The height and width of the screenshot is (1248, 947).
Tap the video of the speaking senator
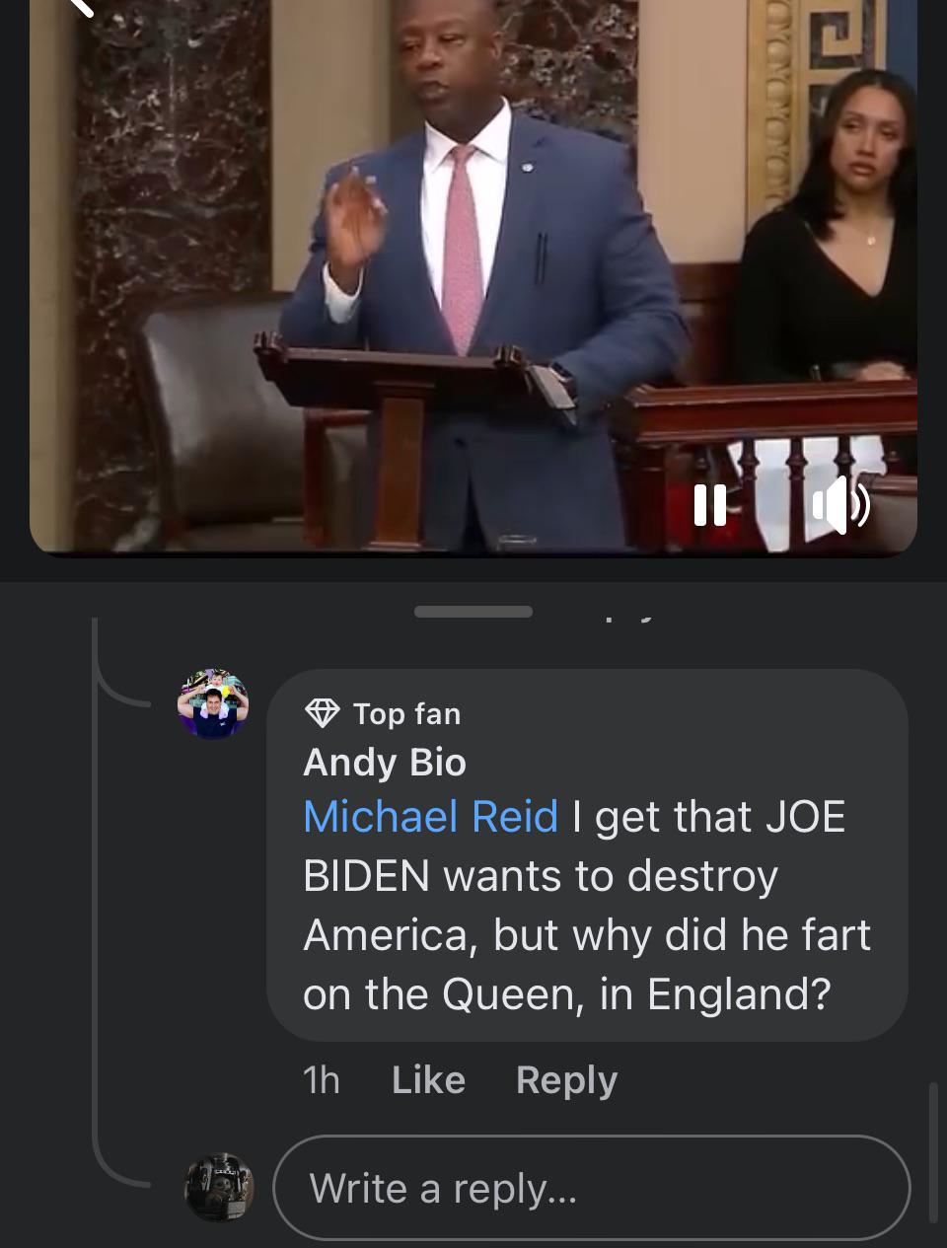473,276
